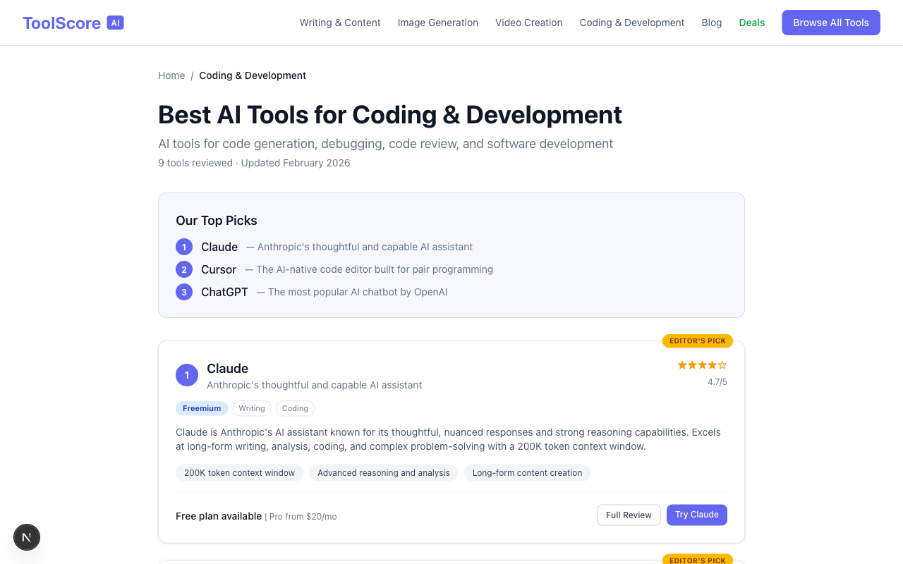
Task: Click the purple AI badge beside the logo
Action: (x=115, y=22)
